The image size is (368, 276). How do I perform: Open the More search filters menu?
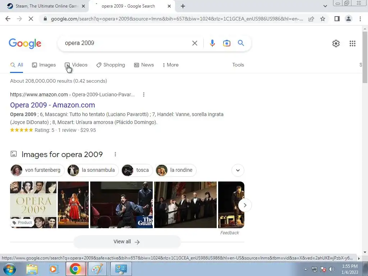pos(171,65)
